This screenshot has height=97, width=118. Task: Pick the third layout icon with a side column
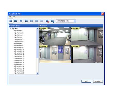click(21, 21)
